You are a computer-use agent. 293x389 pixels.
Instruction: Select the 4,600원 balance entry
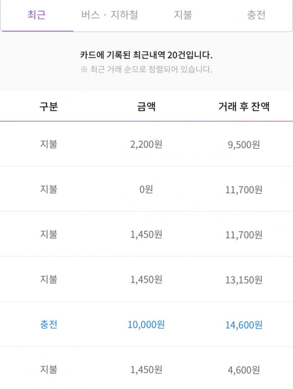point(244,370)
